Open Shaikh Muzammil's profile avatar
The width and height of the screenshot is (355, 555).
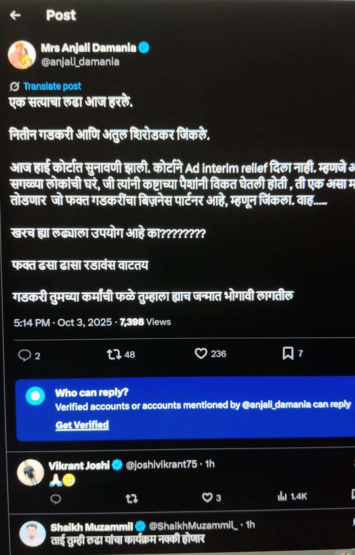click(32, 533)
